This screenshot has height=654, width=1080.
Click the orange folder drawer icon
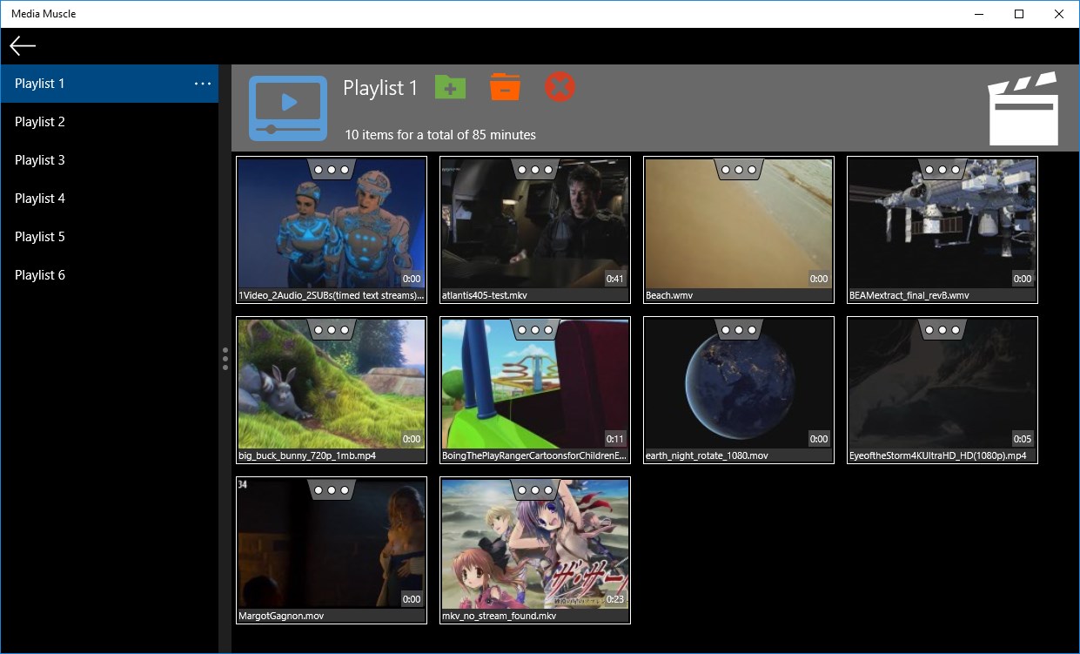(x=506, y=87)
